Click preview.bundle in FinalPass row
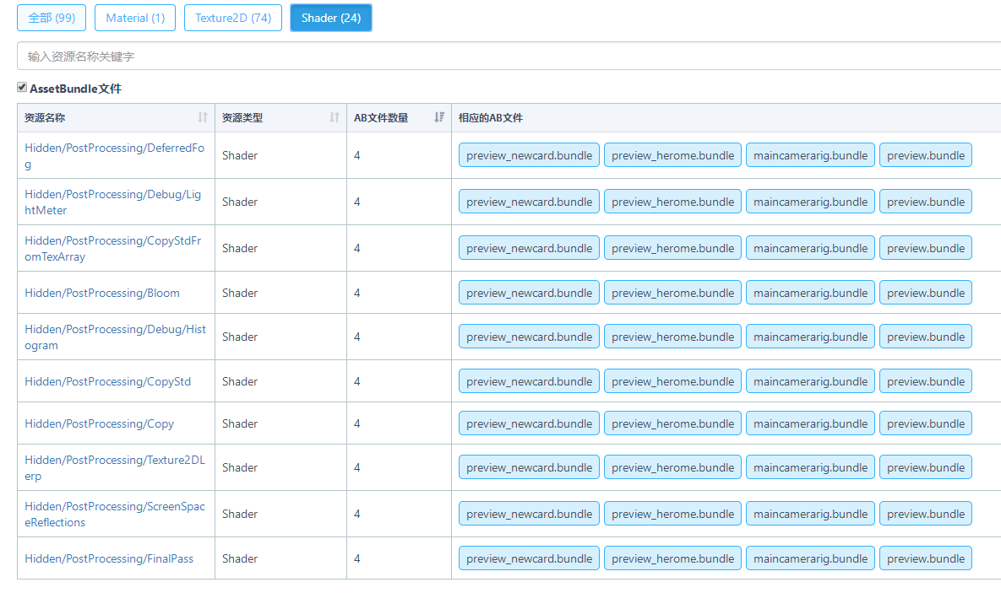 (x=926, y=558)
